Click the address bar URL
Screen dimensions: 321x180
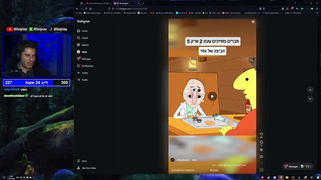point(131,9)
